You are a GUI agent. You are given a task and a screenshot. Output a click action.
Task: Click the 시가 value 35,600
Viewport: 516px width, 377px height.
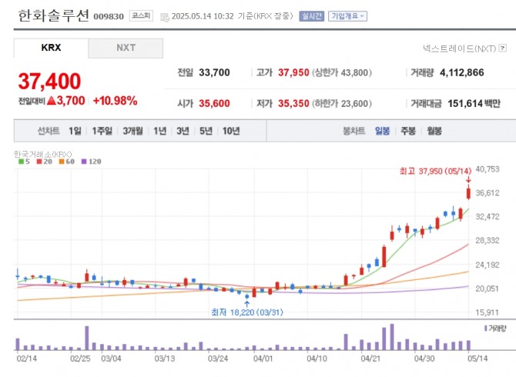click(214, 104)
